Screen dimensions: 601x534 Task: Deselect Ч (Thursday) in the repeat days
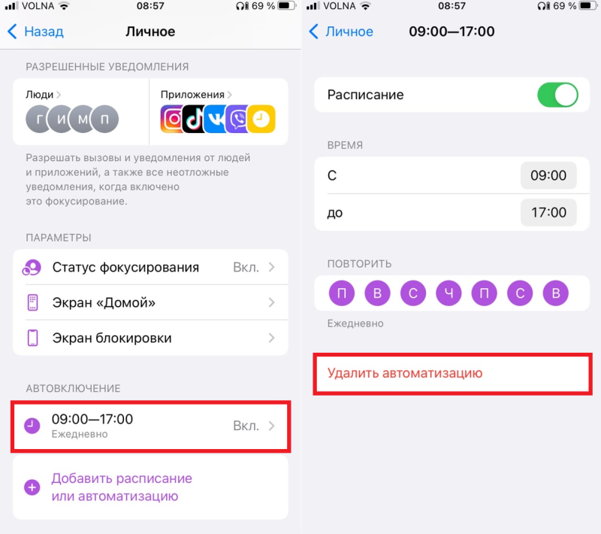click(448, 293)
